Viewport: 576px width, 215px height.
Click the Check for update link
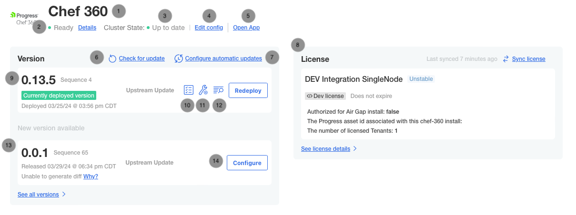(x=141, y=59)
